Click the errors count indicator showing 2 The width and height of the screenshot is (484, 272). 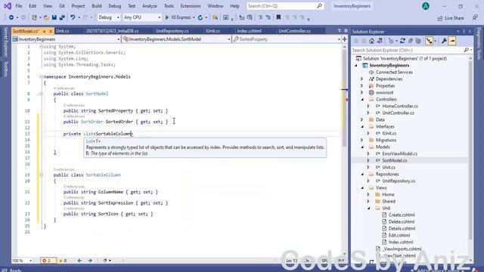coord(48,261)
